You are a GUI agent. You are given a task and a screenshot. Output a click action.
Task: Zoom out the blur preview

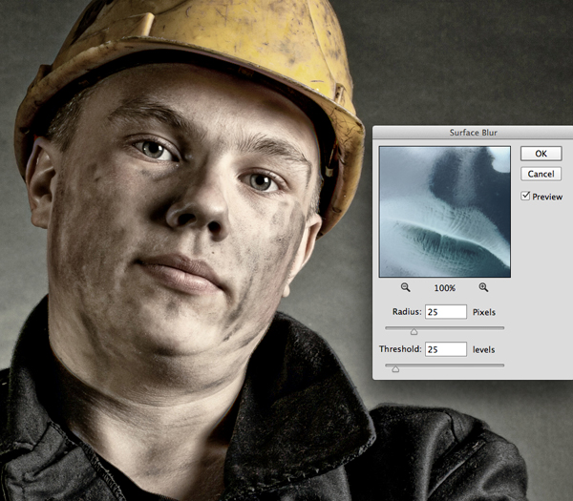[x=405, y=287]
